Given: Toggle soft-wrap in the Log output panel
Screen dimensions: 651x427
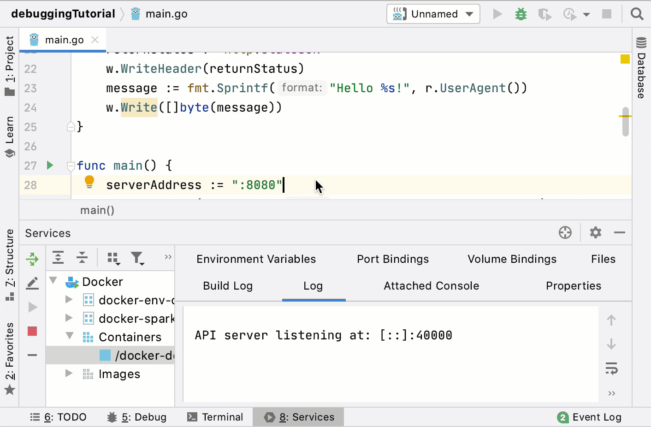Looking at the screenshot, I should [611, 368].
